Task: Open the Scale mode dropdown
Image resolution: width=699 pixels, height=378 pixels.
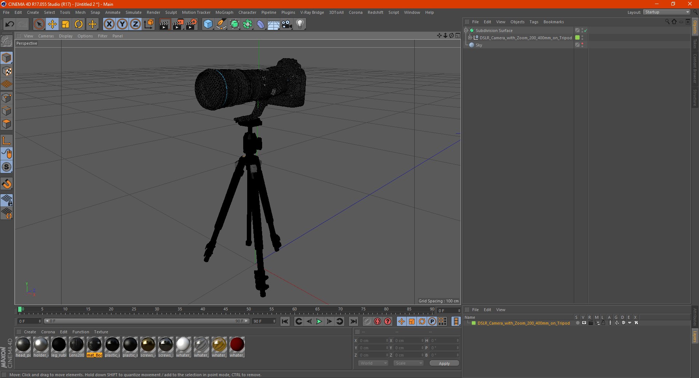Action: point(408,363)
